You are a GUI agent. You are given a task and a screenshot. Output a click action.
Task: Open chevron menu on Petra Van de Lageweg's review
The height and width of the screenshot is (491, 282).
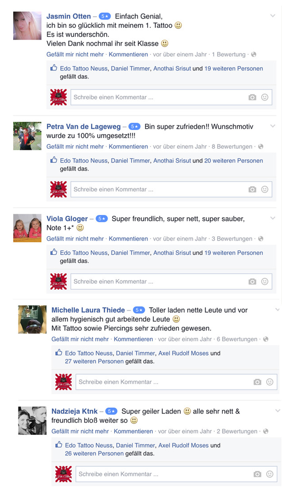point(272,126)
